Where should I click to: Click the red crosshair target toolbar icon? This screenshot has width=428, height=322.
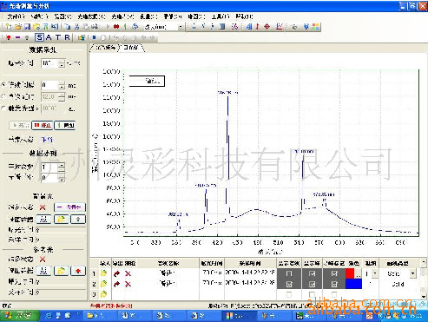(x=267, y=27)
